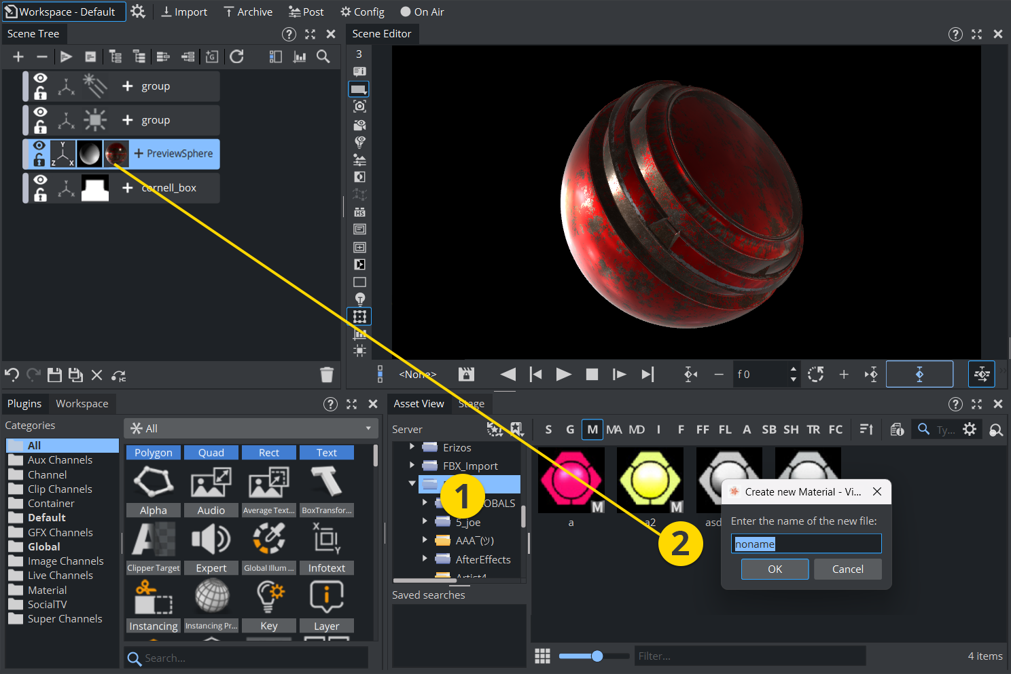Click Cancel in Create new Material dialog
This screenshot has height=674, width=1011.
coord(847,569)
